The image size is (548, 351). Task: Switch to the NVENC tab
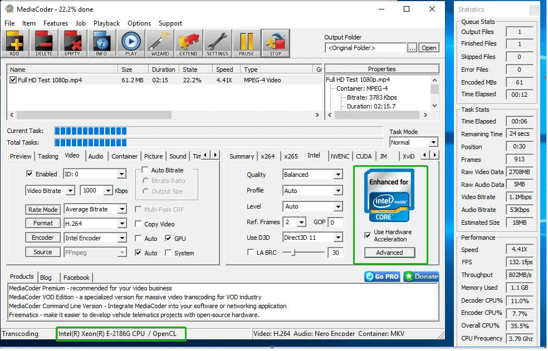point(340,156)
